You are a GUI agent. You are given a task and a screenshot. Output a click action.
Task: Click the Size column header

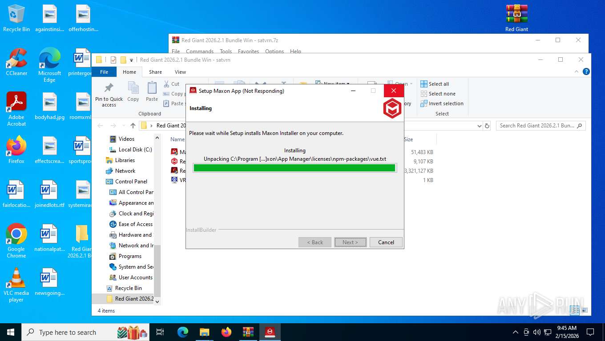[x=420, y=139]
